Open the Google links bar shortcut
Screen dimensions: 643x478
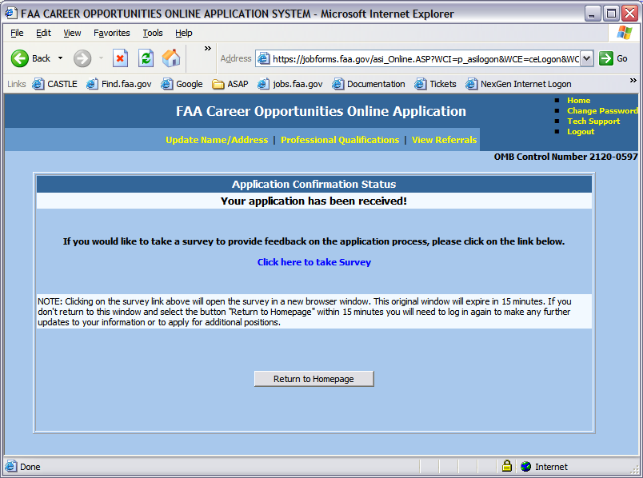click(x=182, y=84)
